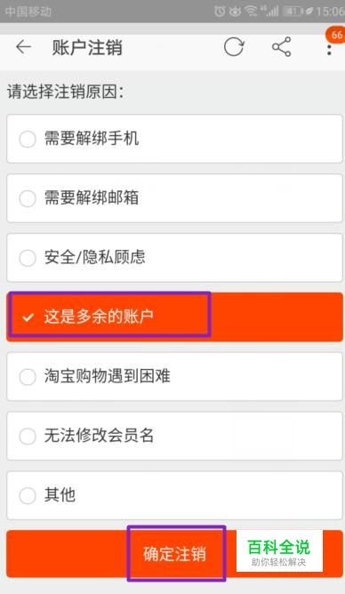345x594 pixels.
Task: Select the 需要解绑手机 radio option
Action: click(174, 139)
